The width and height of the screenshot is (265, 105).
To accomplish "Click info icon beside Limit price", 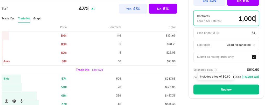I will 218,33.
